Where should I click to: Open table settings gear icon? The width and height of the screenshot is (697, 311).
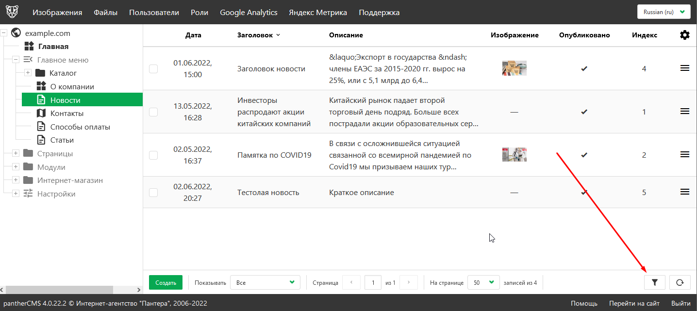click(x=684, y=35)
